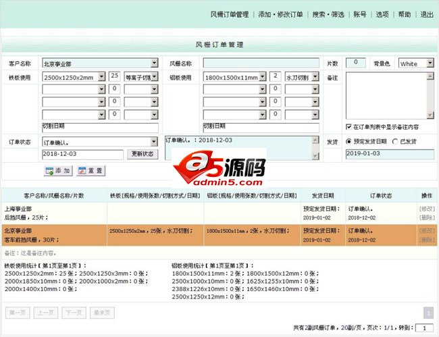
Task: Click the 客车前挡风栅，30片 text
Action: (32, 240)
